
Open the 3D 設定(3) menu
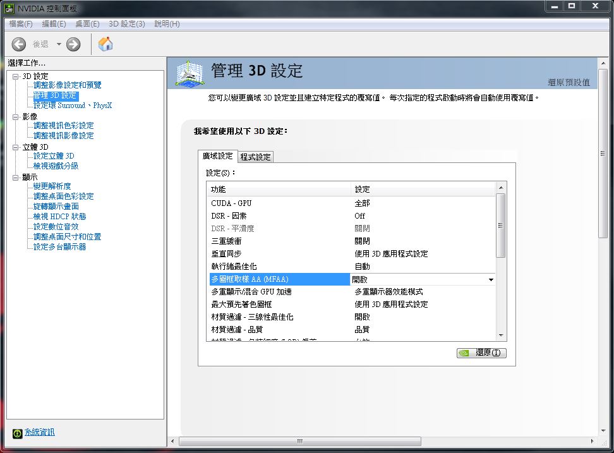[x=127, y=24]
